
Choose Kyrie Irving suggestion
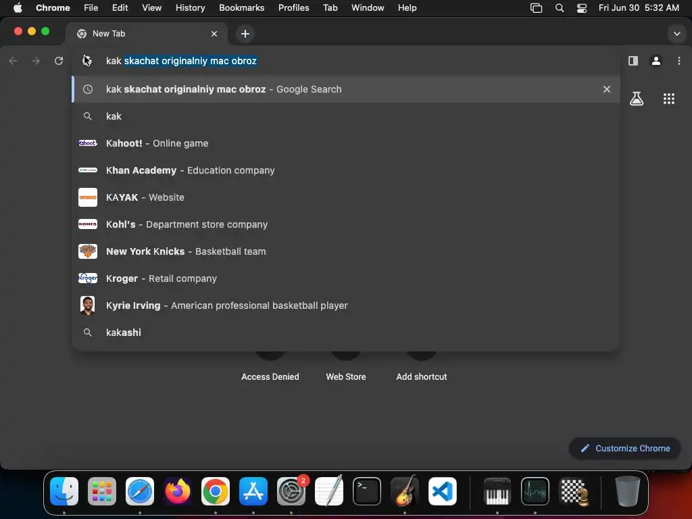[x=346, y=305]
